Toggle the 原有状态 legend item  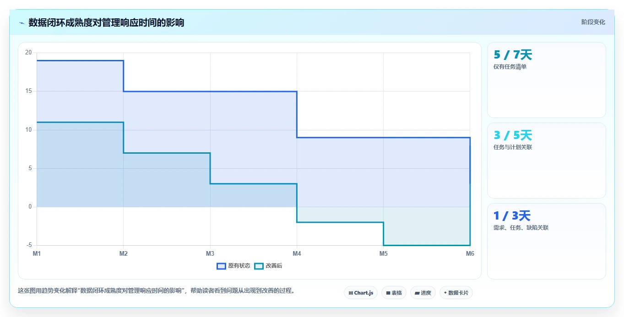tap(233, 266)
